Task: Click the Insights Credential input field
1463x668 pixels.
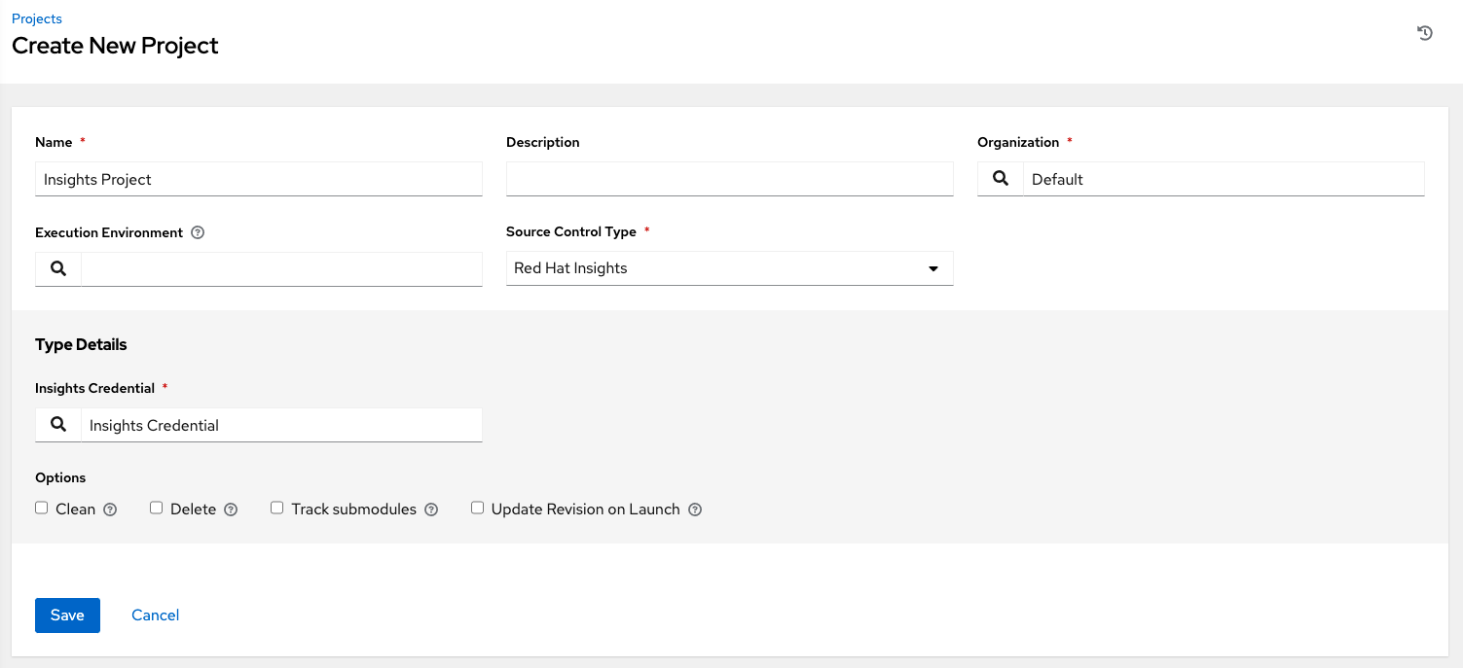Action: pos(282,425)
